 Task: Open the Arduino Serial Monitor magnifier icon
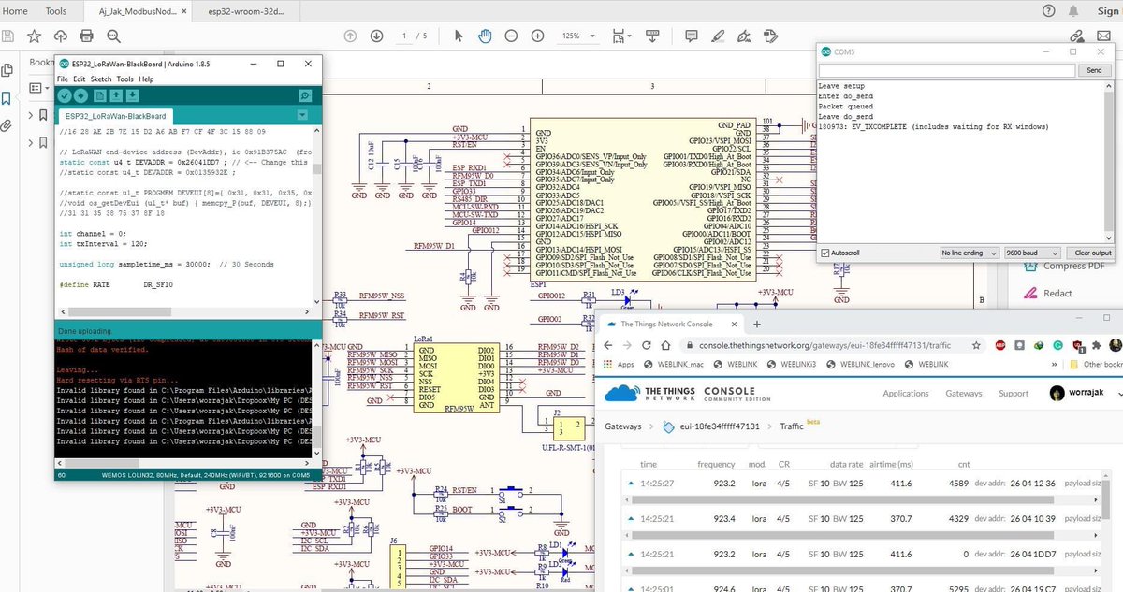click(x=305, y=95)
